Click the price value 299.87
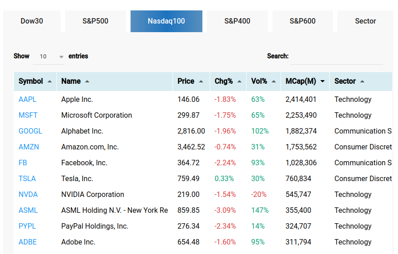 (188, 115)
